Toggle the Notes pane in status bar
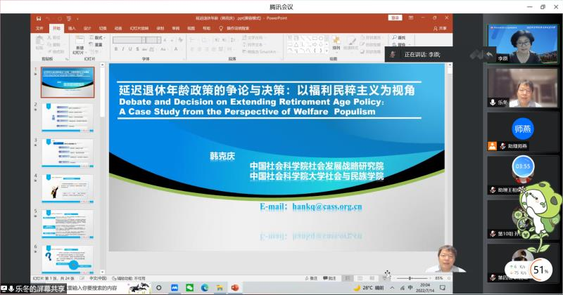 tap(313, 278)
